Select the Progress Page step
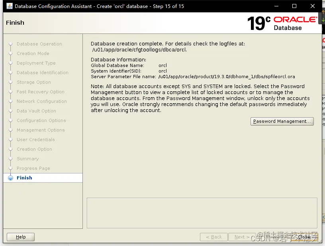 coord(33,168)
